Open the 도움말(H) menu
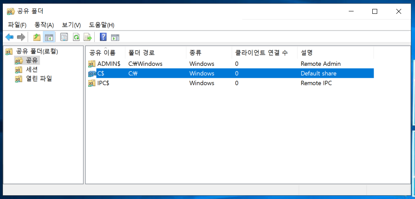This screenshot has height=199, width=415. (102, 25)
